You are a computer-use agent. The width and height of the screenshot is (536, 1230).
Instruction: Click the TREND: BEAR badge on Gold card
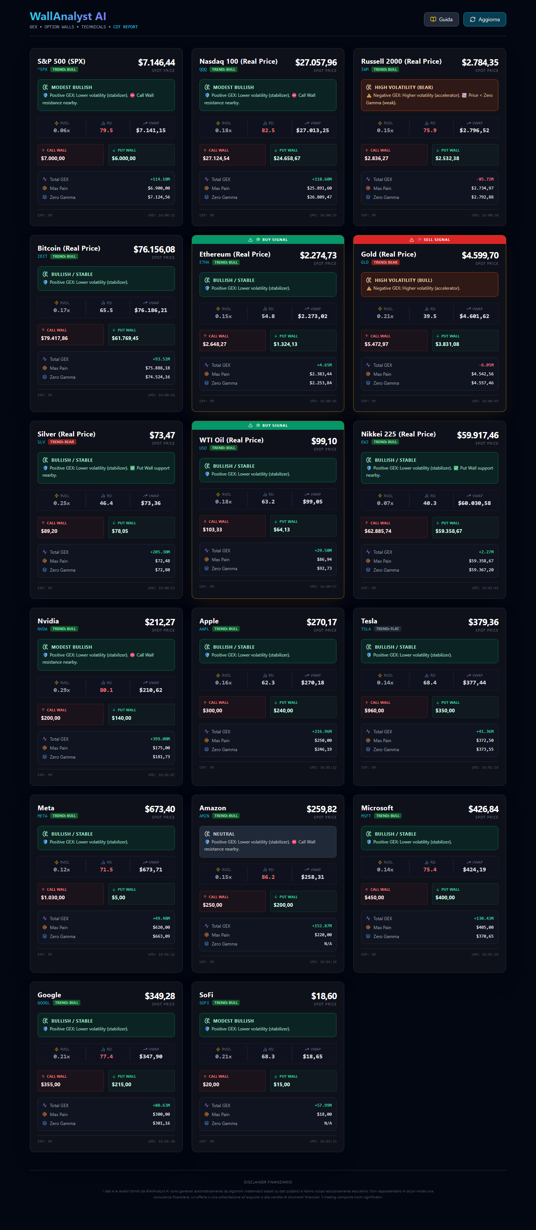pos(386,263)
